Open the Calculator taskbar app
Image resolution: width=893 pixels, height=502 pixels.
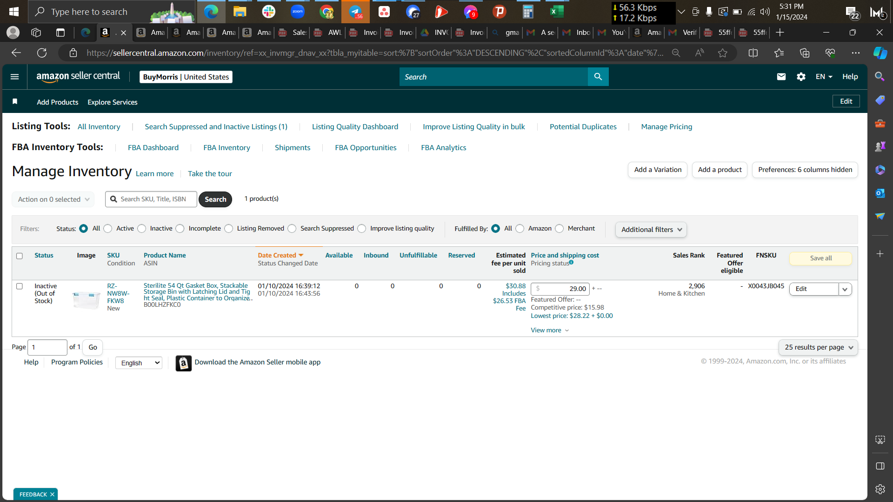(528, 12)
